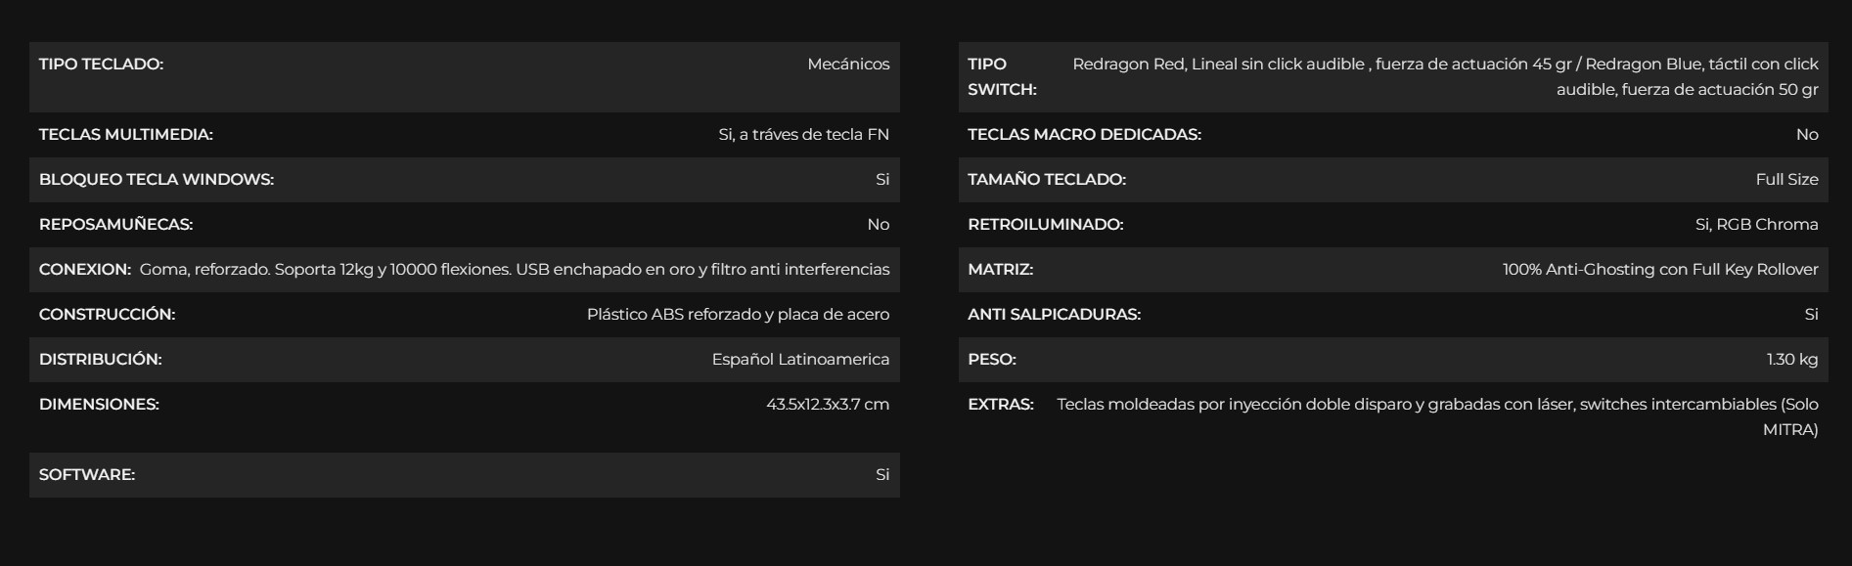Screen dimensions: 1852x566
Task: Click the Redragon Red switch description
Action: point(1445,77)
